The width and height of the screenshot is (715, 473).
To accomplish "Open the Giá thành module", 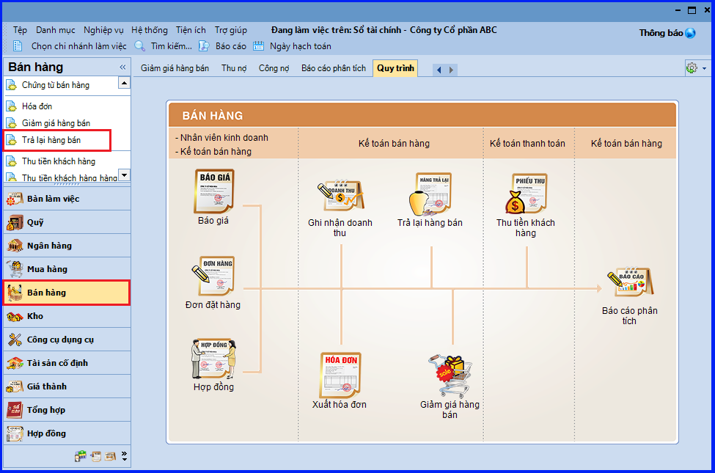I will [67, 386].
